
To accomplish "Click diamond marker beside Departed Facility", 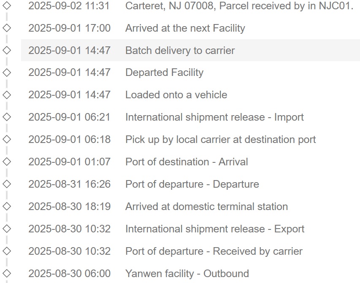I will click(7, 73).
